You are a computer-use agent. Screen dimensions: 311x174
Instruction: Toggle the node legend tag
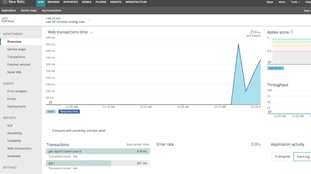click(51, 112)
